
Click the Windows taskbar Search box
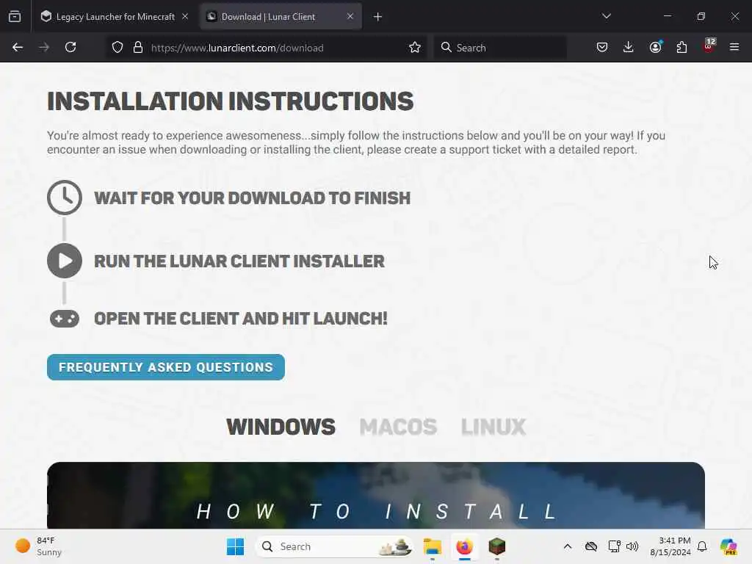(x=335, y=546)
